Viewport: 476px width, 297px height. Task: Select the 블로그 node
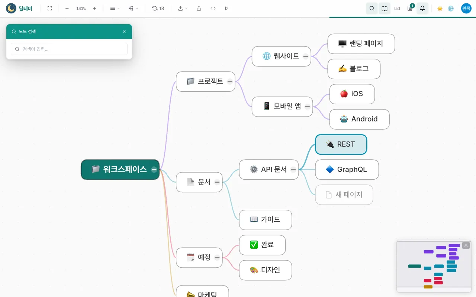[354, 69]
